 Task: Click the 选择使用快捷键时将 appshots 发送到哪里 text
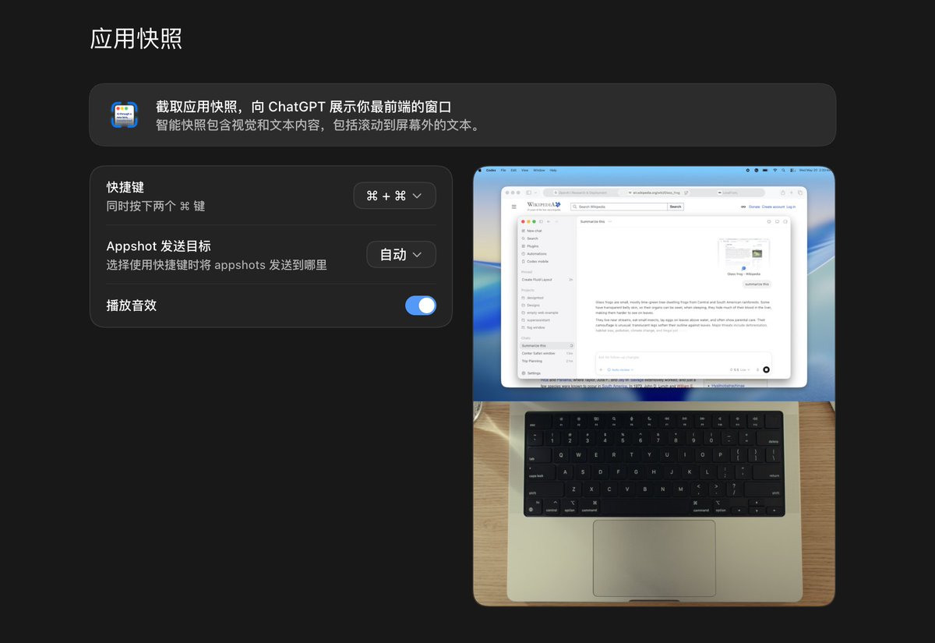pyautogui.click(x=217, y=265)
